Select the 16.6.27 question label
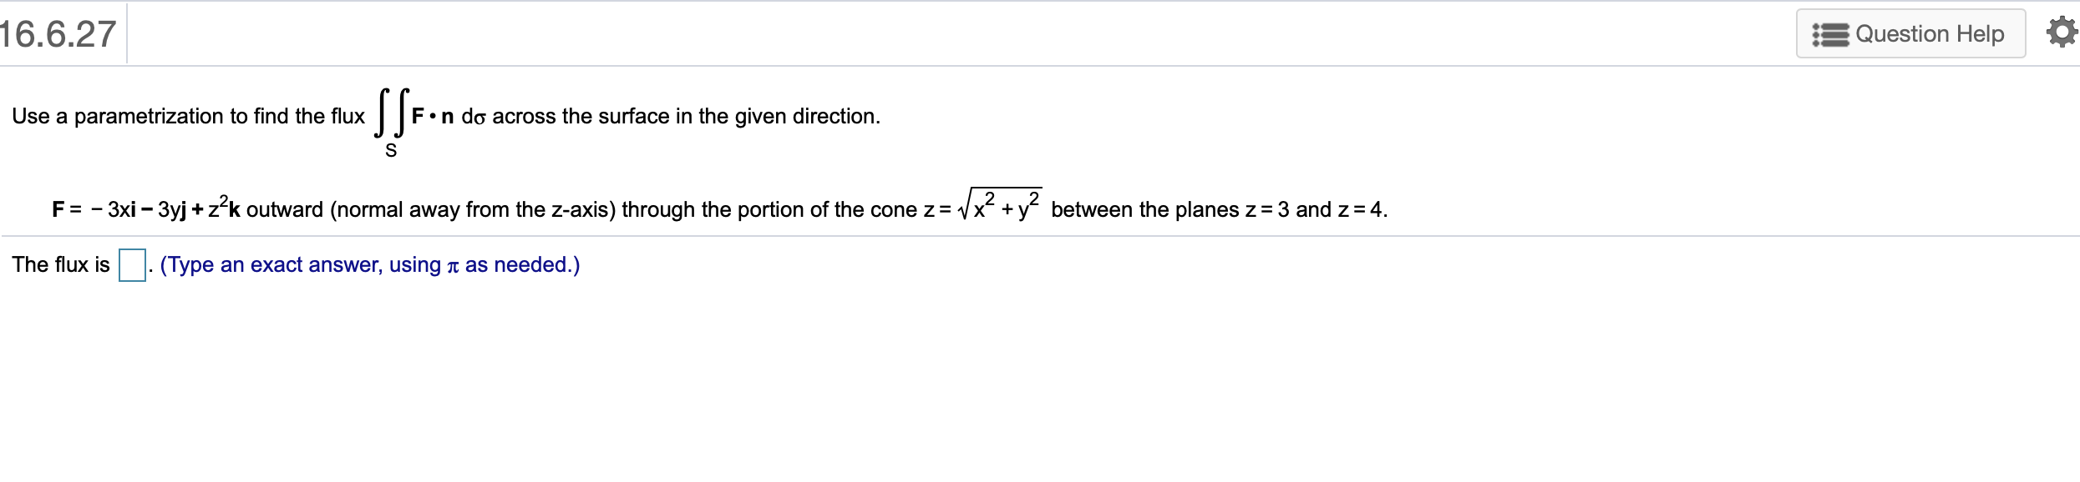 57,32
